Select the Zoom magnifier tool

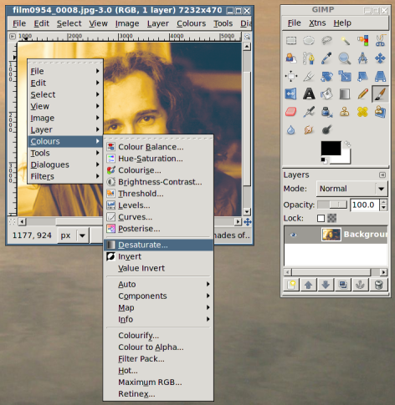point(345,58)
